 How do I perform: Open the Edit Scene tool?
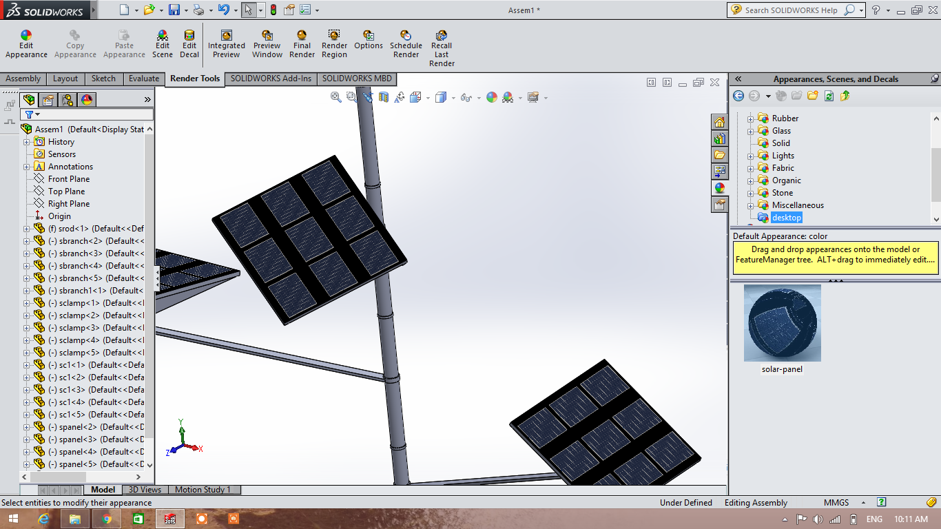tap(163, 44)
